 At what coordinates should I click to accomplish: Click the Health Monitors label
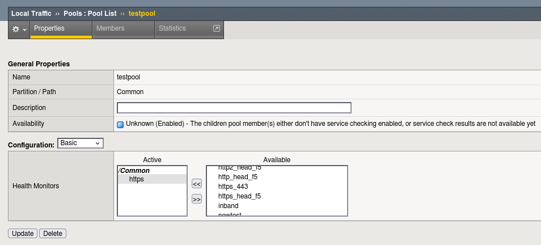(x=36, y=186)
